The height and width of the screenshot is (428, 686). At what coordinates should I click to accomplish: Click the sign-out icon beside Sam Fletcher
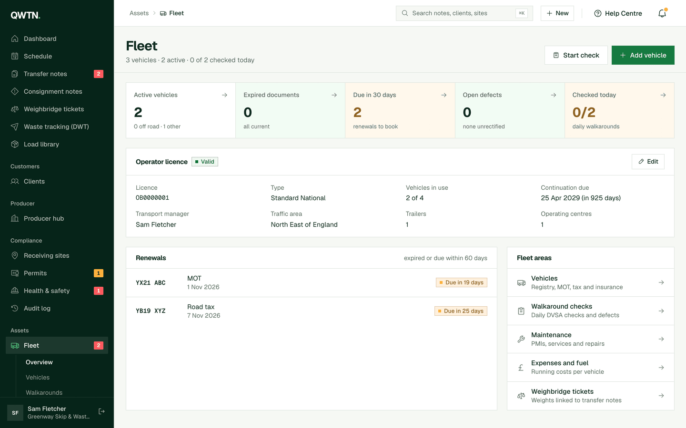click(x=101, y=411)
